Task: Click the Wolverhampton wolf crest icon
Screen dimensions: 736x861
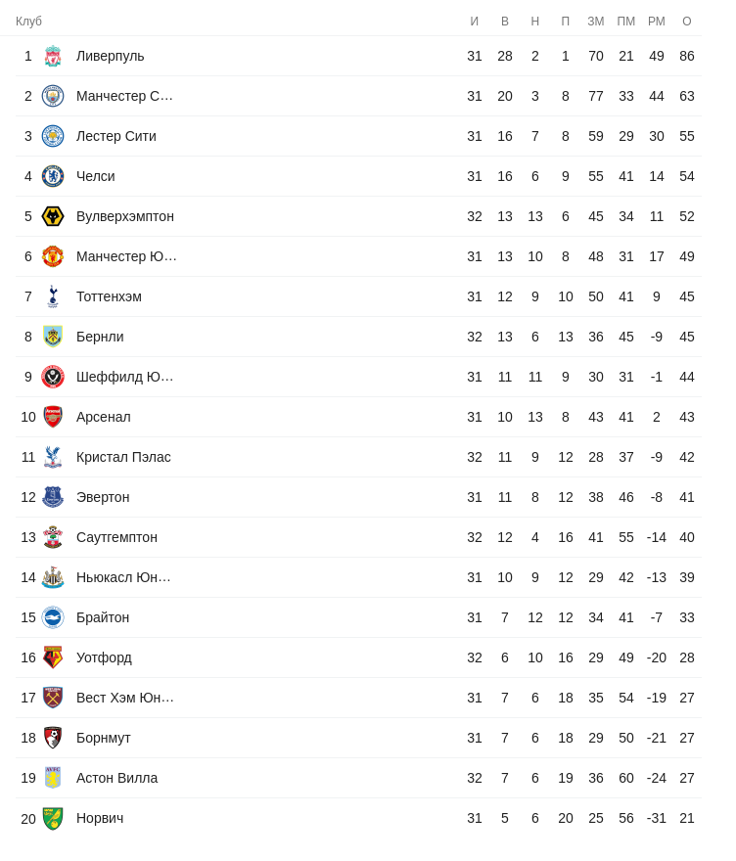Action: coord(53,216)
